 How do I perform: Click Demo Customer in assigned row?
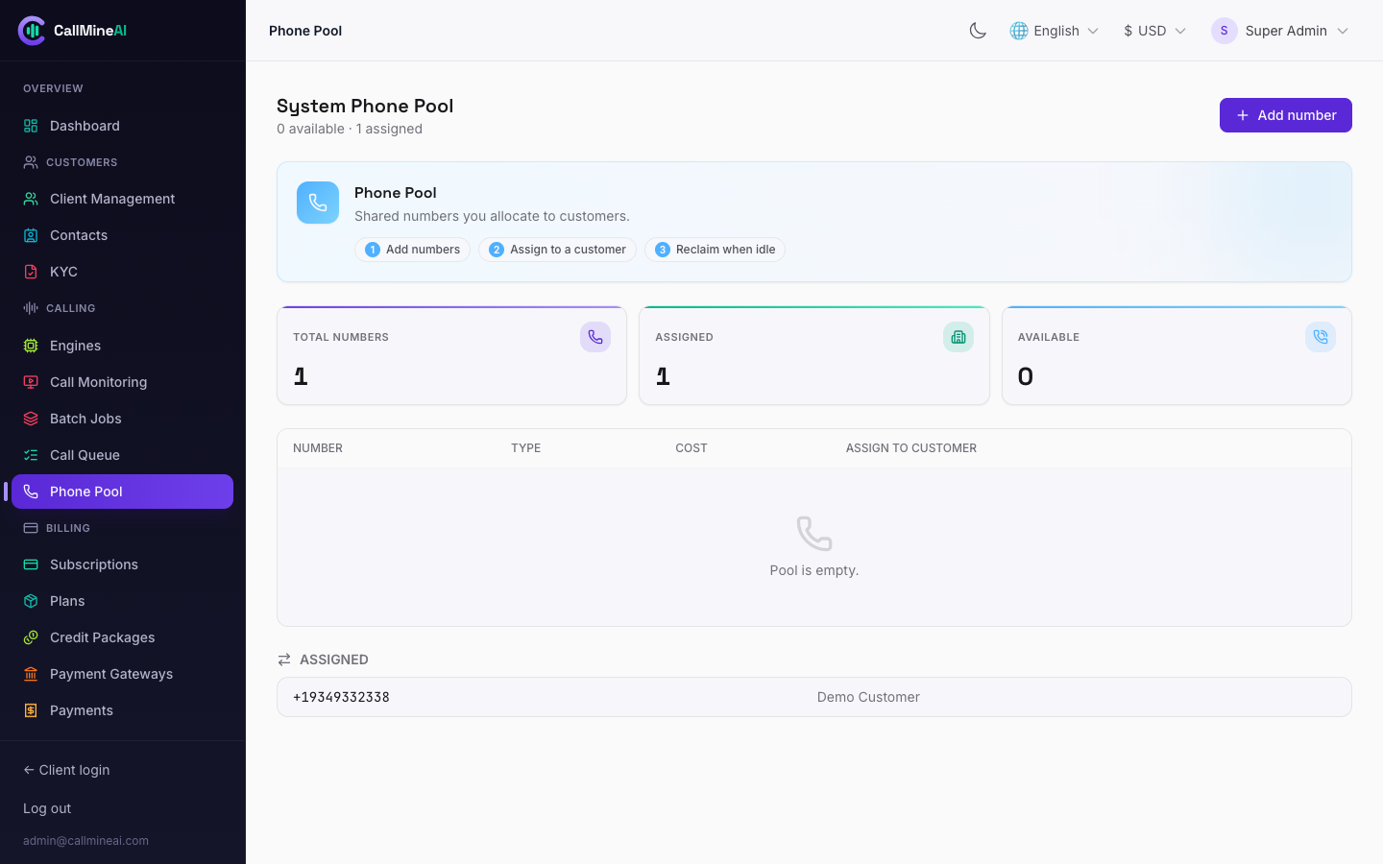pos(868,697)
